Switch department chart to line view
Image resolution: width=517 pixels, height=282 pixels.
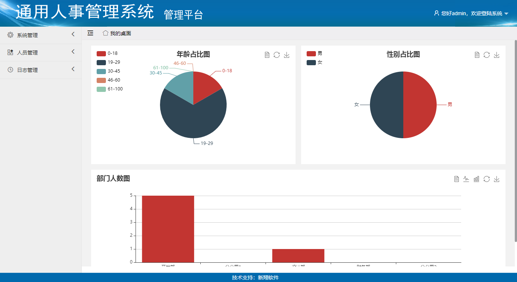pos(466,179)
